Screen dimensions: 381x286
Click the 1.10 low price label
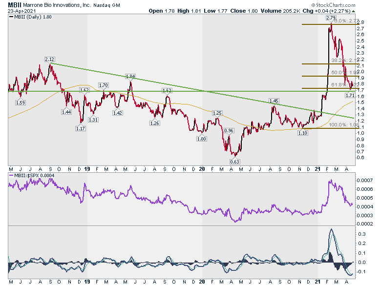tap(303, 133)
